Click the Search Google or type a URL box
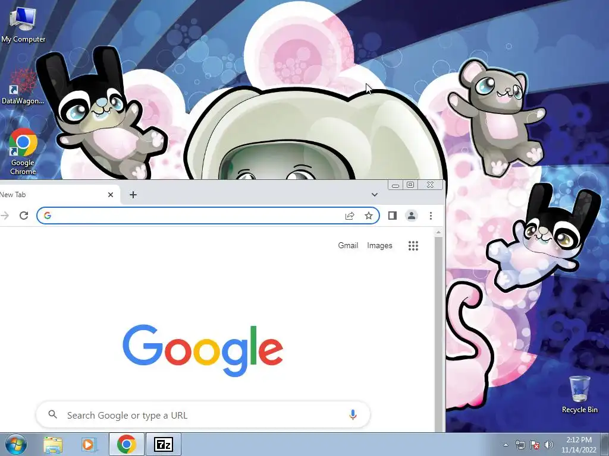 point(203,415)
